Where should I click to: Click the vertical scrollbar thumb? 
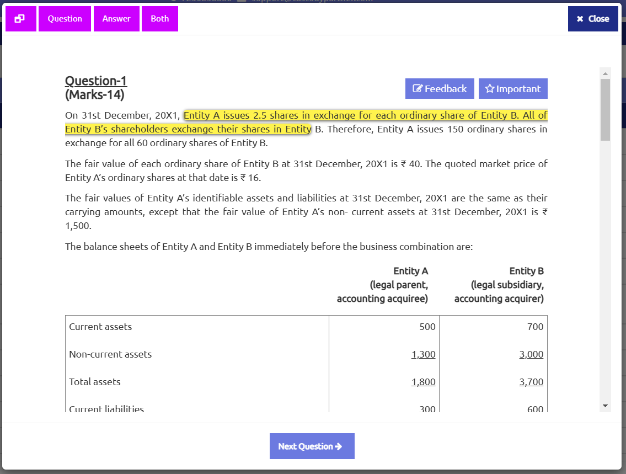(605, 109)
